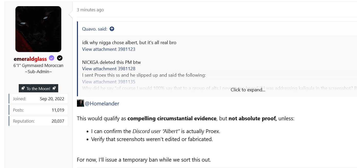Click the Reputation value 20,037
The image size is (357, 168).
pyautogui.click(x=58, y=121)
